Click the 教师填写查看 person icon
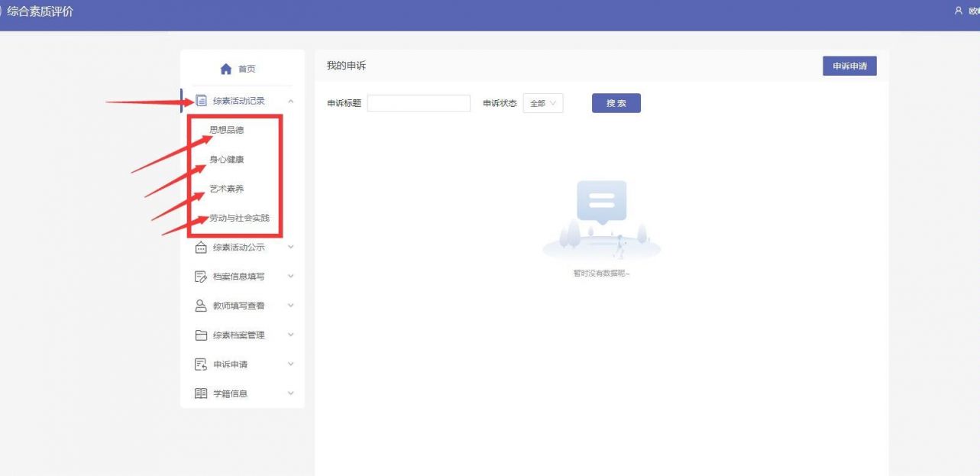The height and width of the screenshot is (476, 980). click(200, 305)
